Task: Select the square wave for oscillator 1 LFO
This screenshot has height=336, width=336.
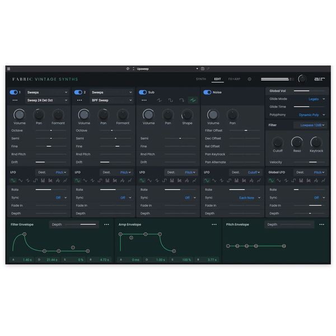Action: (x=35, y=181)
